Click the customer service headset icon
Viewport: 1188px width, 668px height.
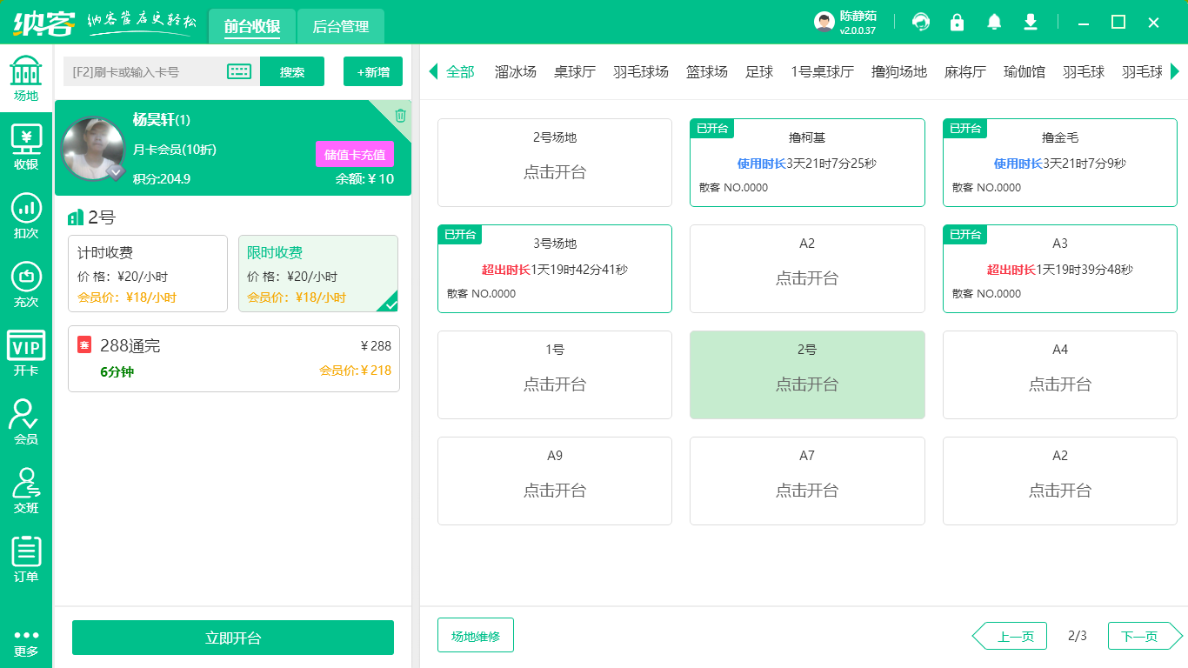tap(920, 23)
